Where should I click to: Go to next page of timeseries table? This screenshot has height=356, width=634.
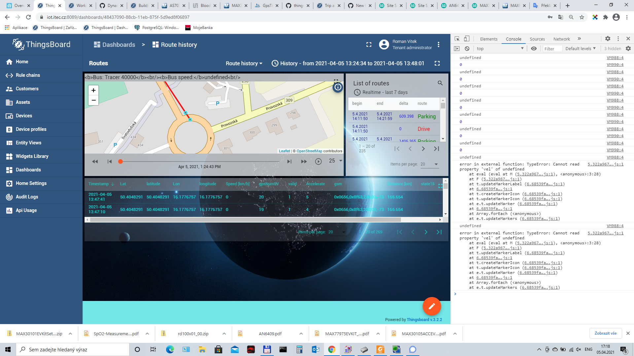[x=426, y=232]
